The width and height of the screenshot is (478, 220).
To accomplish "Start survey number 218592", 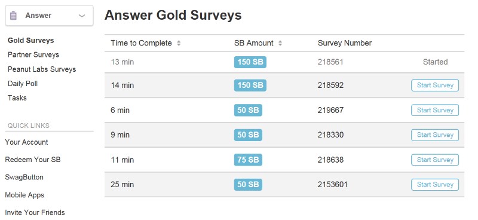I will pos(435,85).
